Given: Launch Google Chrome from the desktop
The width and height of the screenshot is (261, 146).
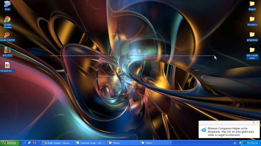Looking at the screenshot, I should [x=7, y=22].
